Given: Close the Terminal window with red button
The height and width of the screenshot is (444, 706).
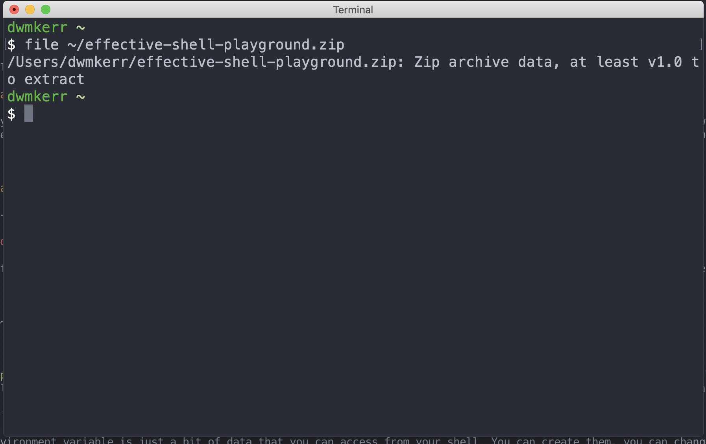Looking at the screenshot, I should point(14,9).
